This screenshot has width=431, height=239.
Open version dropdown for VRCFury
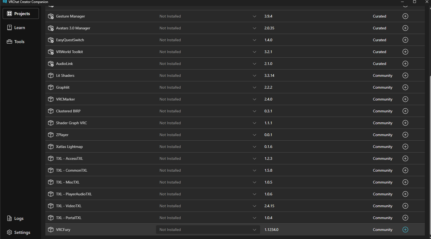(x=208, y=230)
